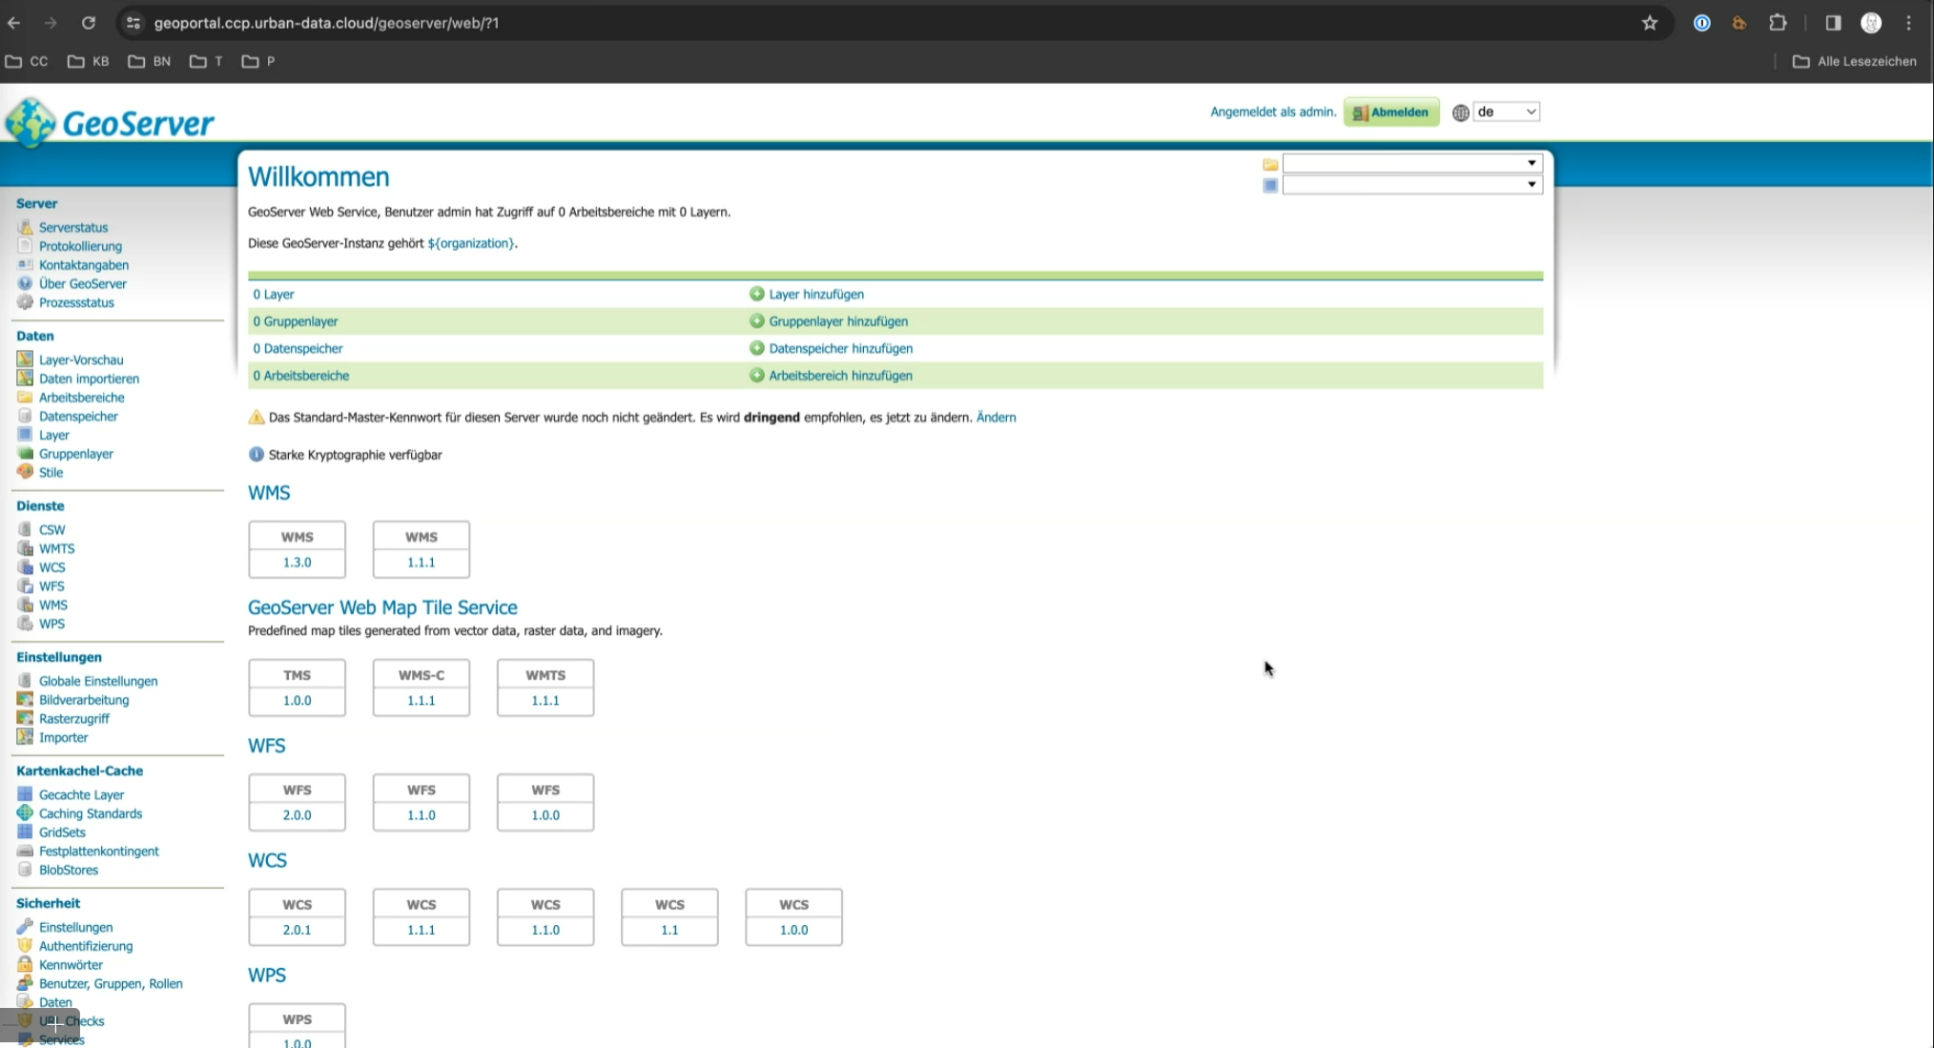Click the Protokollierung page icon
Viewport: 1934px width, 1048px height.
click(x=25, y=246)
